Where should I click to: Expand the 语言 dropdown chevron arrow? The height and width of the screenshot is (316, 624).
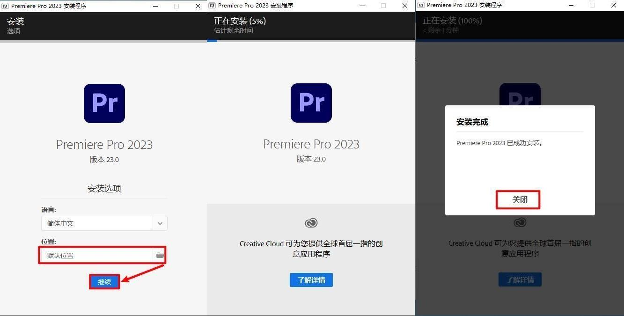pyautogui.click(x=160, y=223)
